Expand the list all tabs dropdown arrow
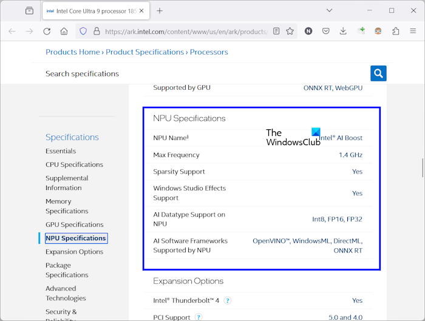425x321 pixels. (x=329, y=10)
